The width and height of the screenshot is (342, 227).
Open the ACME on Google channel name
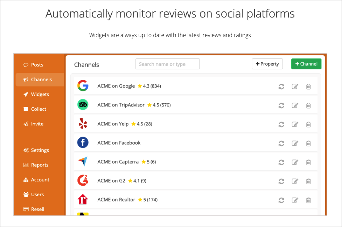(x=116, y=86)
